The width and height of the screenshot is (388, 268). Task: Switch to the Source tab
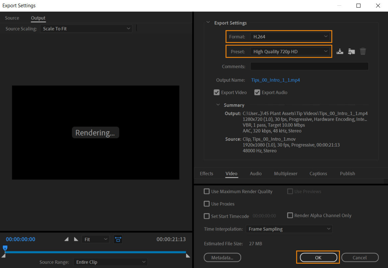(12, 18)
